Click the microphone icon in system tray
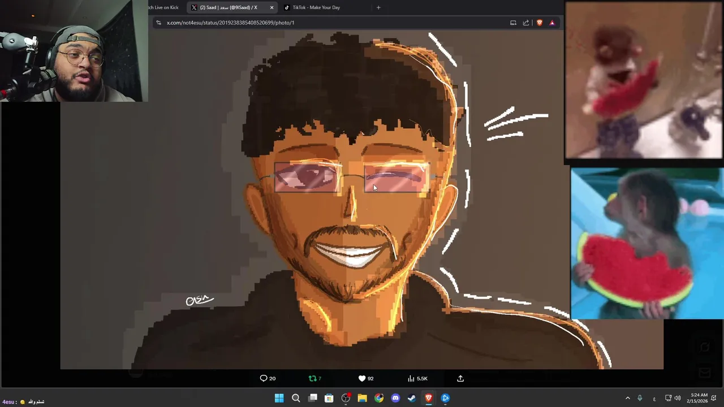Image resolution: width=724 pixels, height=407 pixels. [x=640, y=398]
